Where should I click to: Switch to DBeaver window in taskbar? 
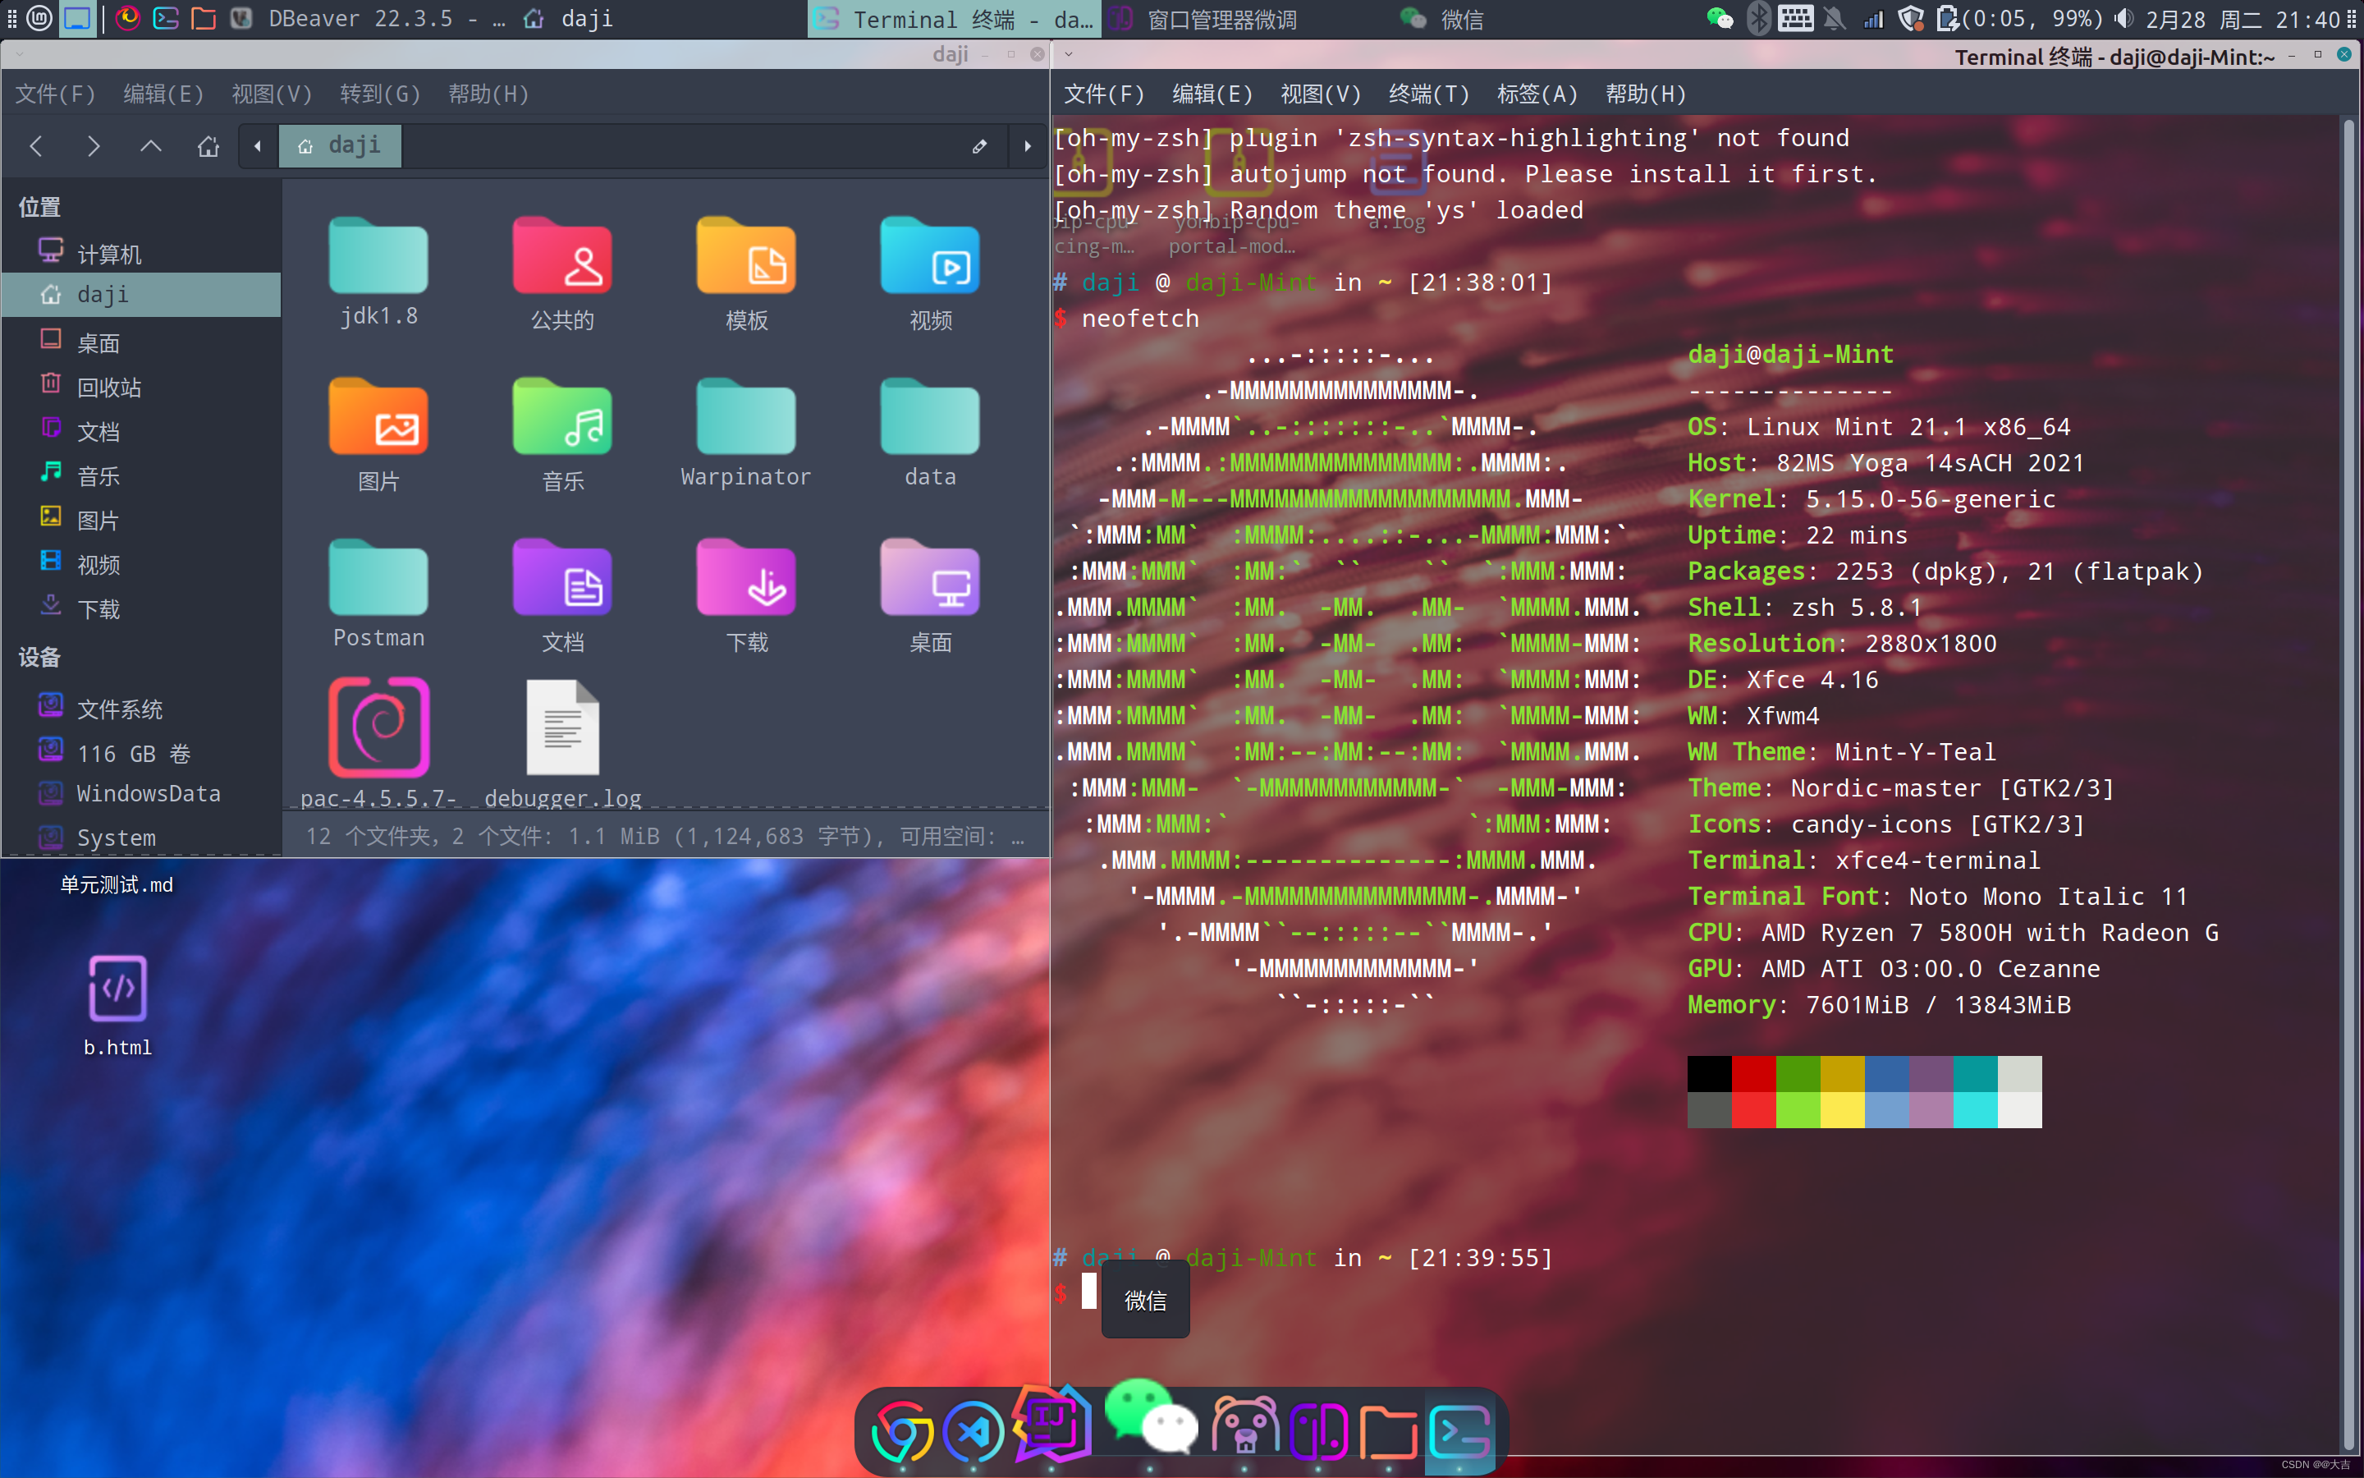coord(360,19)
